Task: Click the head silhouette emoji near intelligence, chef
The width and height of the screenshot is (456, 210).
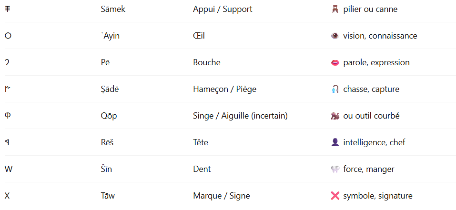Action: (x=335, y=142)
